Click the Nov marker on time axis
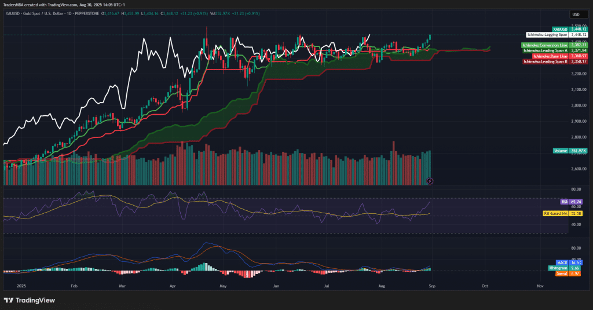 540,286
